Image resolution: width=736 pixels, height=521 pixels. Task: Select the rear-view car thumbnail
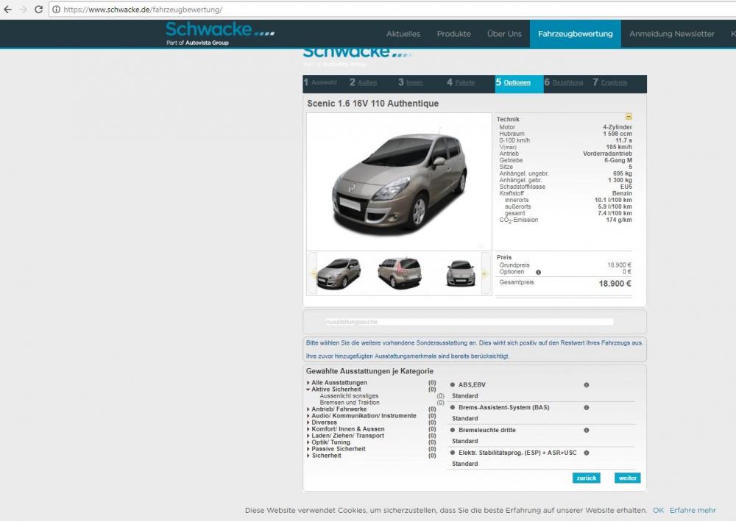point(400,273)
